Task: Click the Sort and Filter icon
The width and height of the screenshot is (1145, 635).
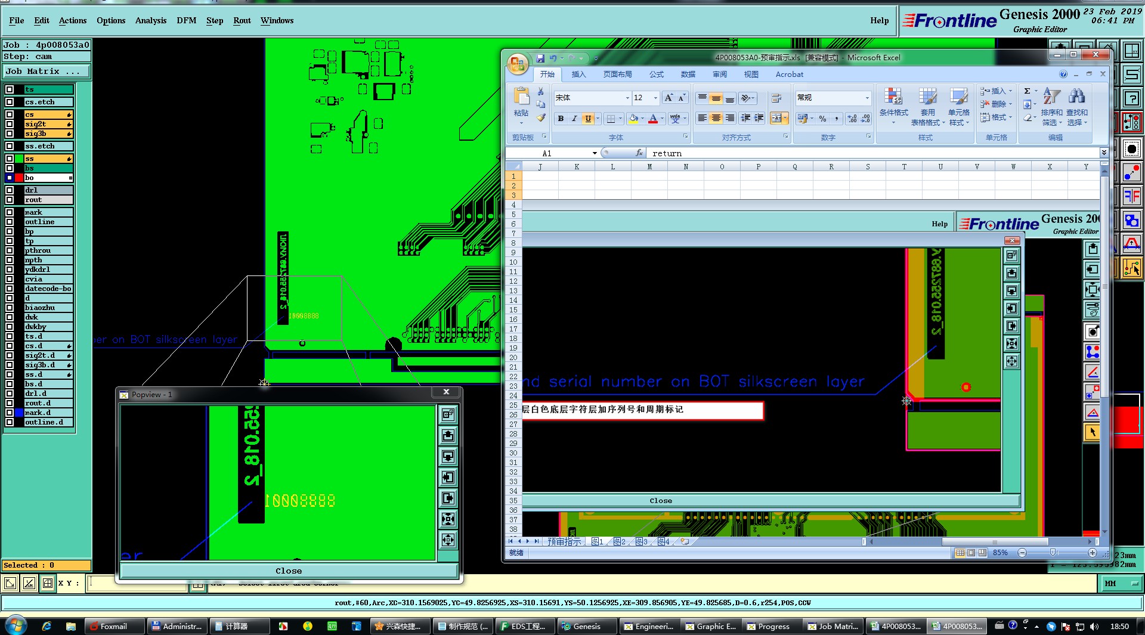Action: click(1051, 97)
